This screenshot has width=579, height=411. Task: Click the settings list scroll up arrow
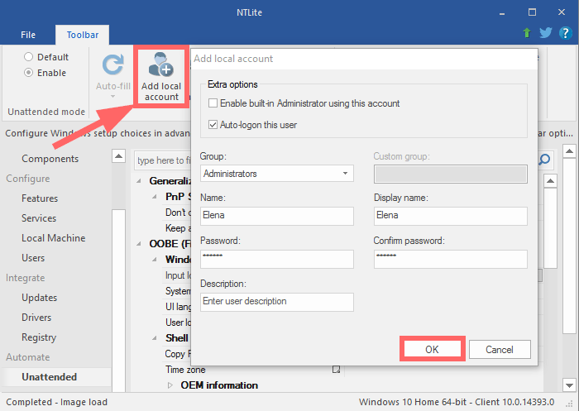550,181
